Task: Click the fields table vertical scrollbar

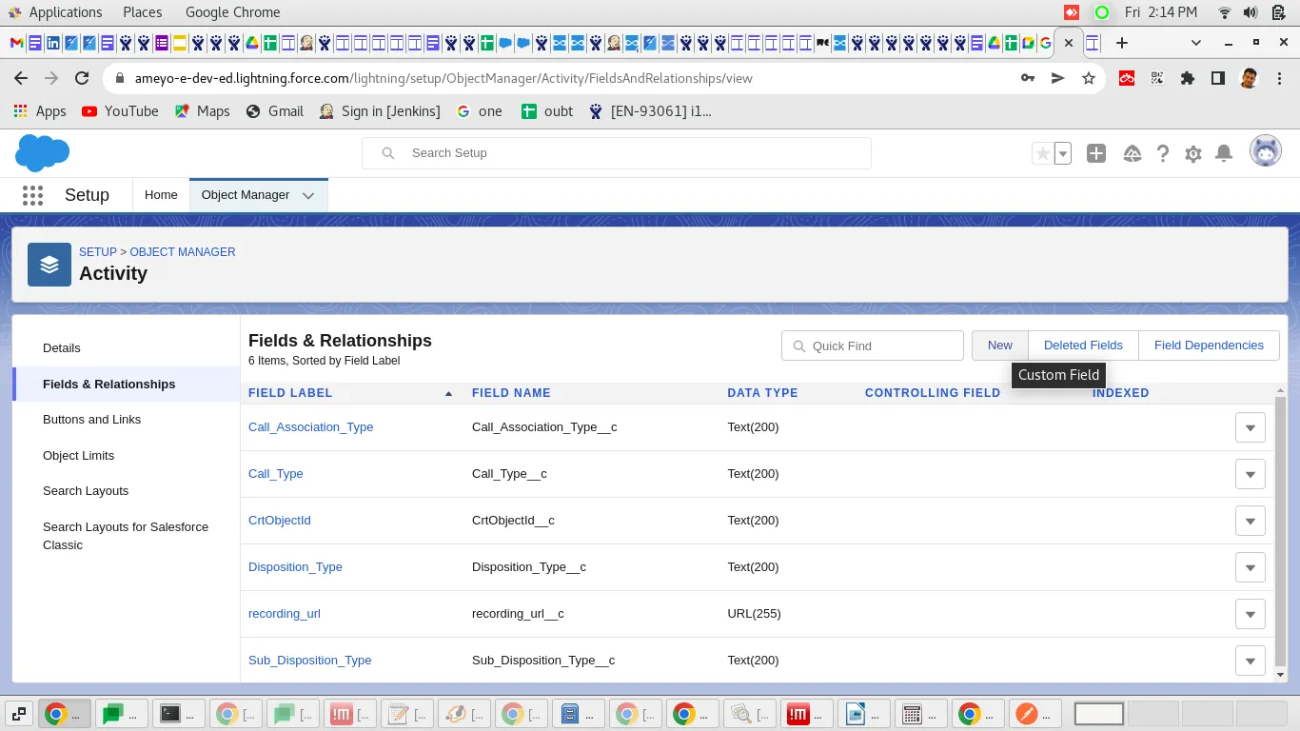Action: coord(1280,533)
